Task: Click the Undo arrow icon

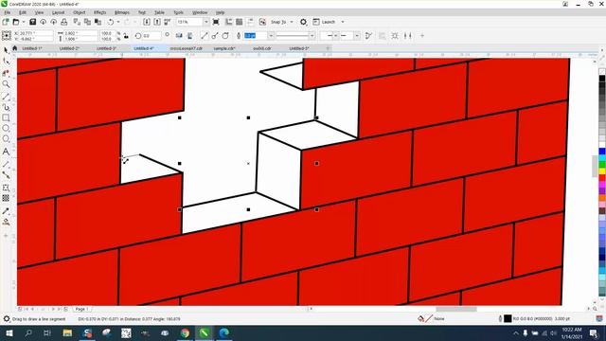Action: 111,22
